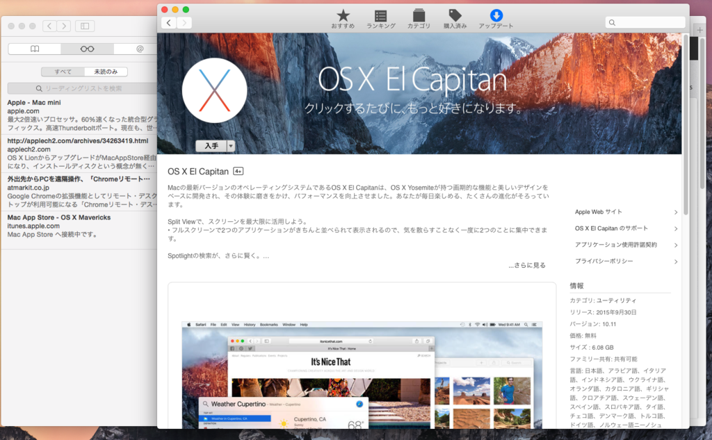
Task: Click …さらに見る to expand description
Action: pos(527,265)
